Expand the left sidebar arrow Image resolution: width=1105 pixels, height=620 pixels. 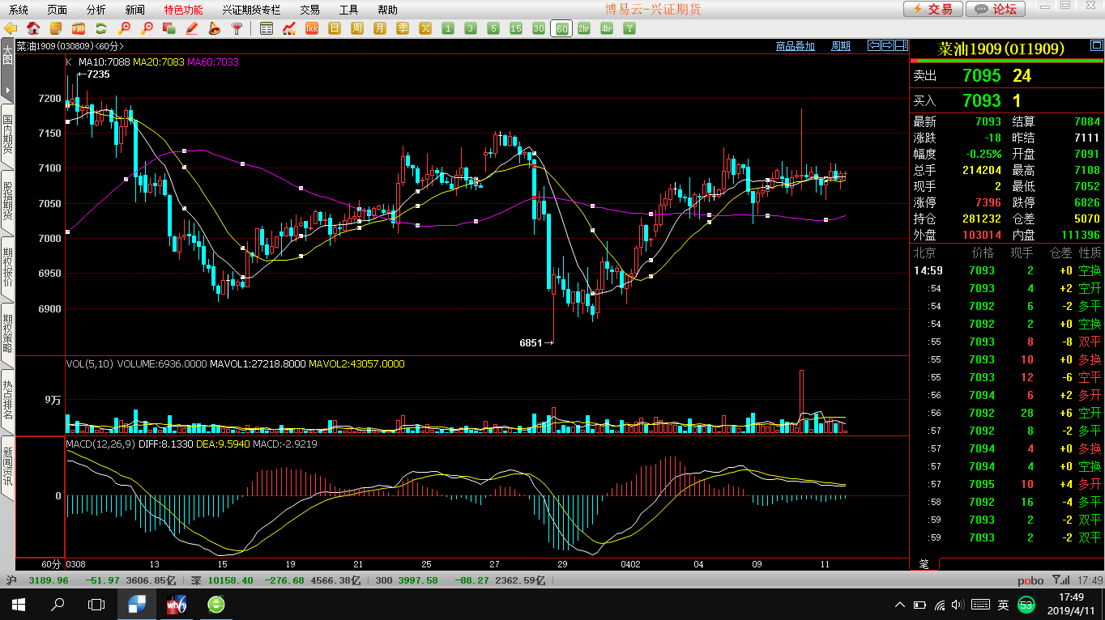tap(7, 89)
